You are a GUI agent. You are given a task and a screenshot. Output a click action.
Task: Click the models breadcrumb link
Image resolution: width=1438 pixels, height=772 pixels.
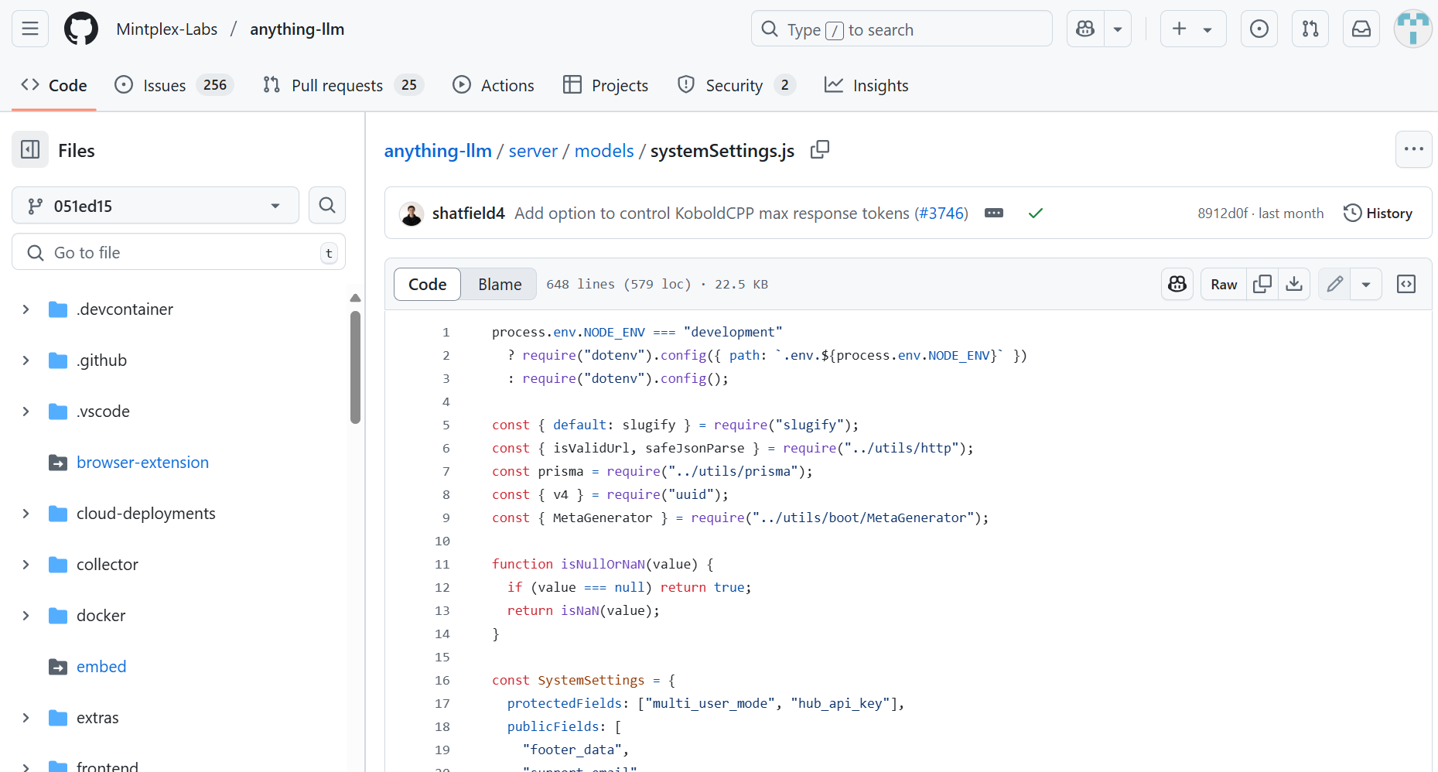[604, 151]
